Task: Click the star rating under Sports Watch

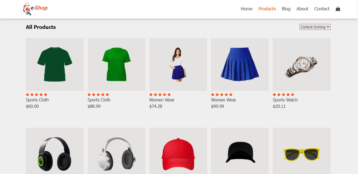Action: click(x=283, y=95)
